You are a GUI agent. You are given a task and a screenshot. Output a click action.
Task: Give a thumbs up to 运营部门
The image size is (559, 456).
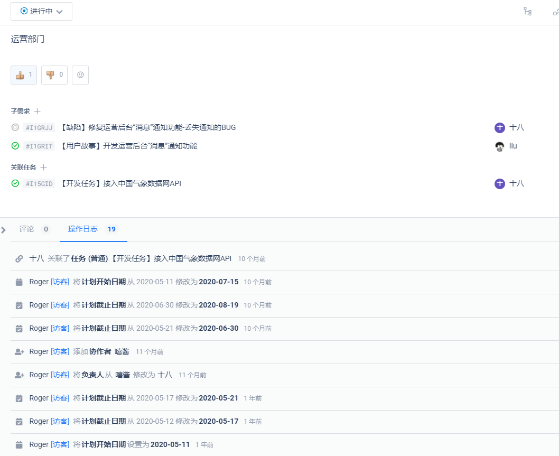point(24,75)
